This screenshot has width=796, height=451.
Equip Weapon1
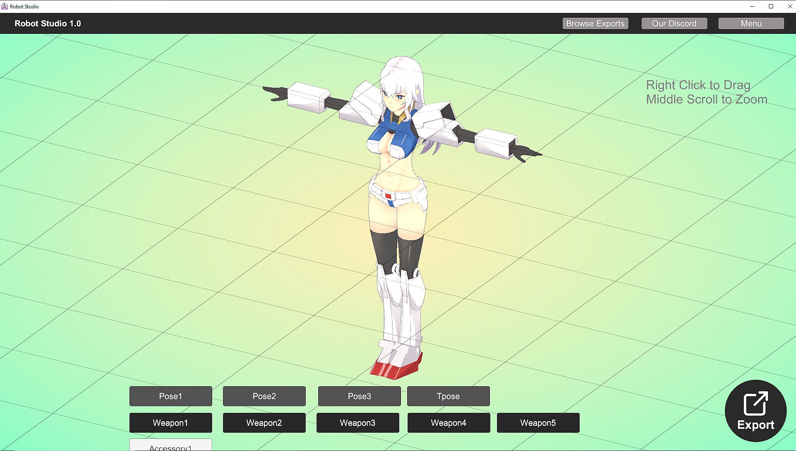click(x=171, y=423)
